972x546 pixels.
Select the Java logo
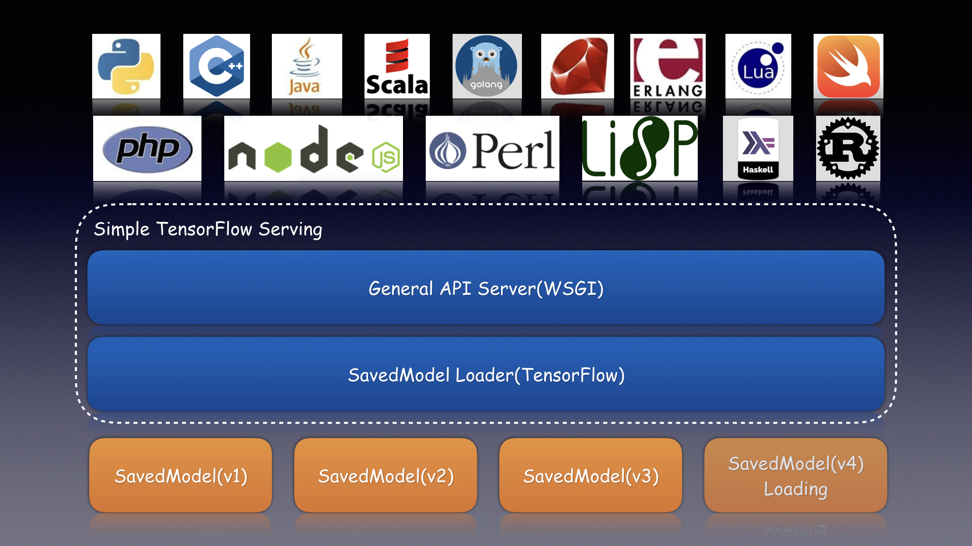[306, 66]
